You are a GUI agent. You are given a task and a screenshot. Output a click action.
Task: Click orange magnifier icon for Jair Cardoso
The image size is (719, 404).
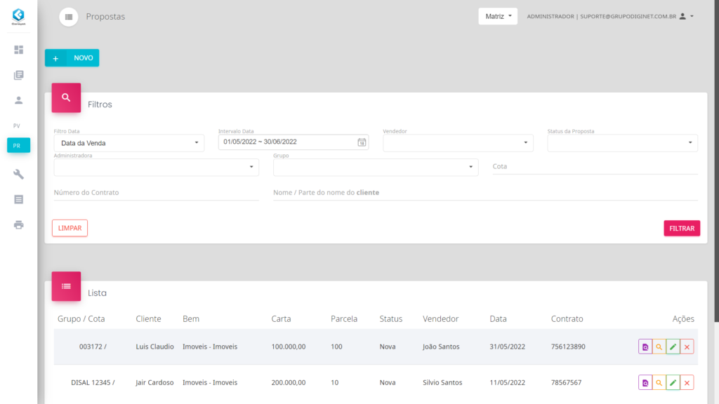(659, 382)
